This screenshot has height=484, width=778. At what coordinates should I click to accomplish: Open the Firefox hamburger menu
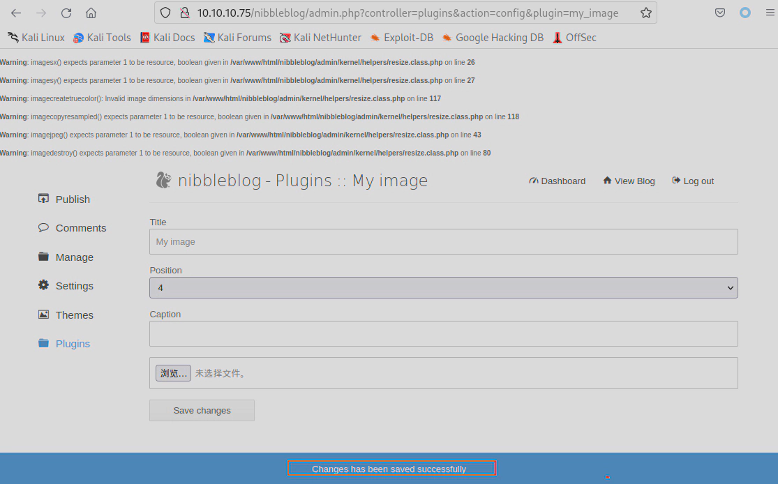770,13
